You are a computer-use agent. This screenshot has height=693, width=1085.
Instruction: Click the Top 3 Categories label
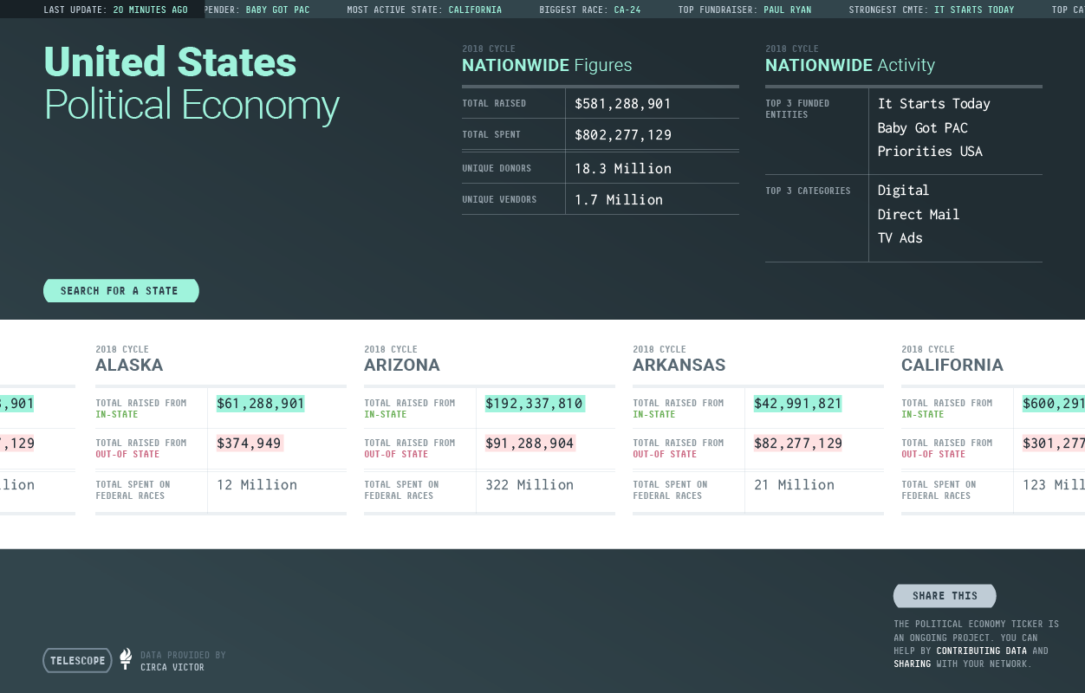(808, 191)
